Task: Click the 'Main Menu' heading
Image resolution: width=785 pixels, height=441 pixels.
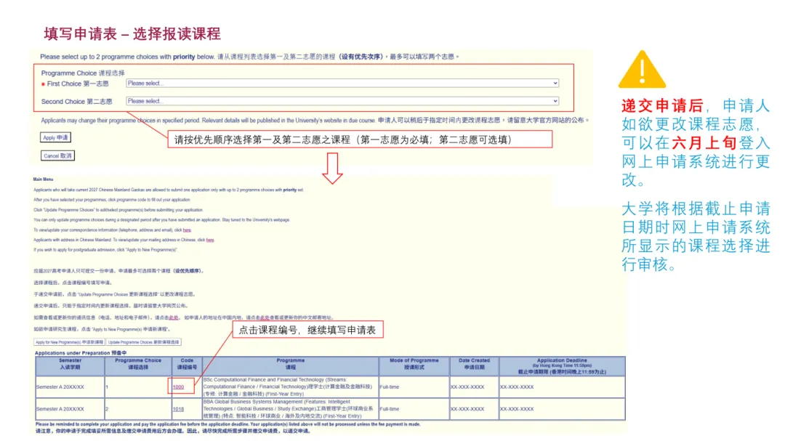Action: 43,179
